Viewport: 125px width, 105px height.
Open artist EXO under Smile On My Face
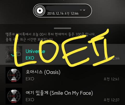(30, 100)
